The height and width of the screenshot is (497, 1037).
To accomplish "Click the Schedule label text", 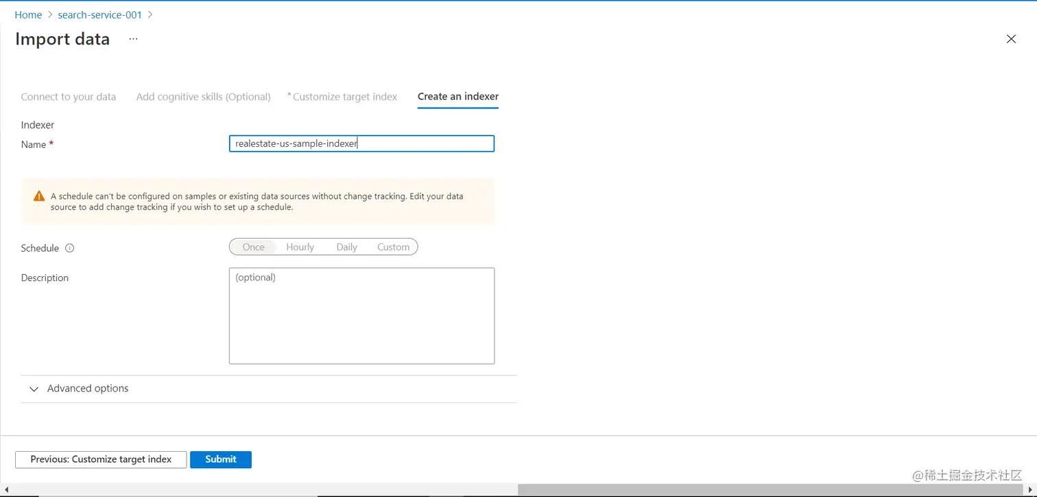I will [x=40, y=248].
